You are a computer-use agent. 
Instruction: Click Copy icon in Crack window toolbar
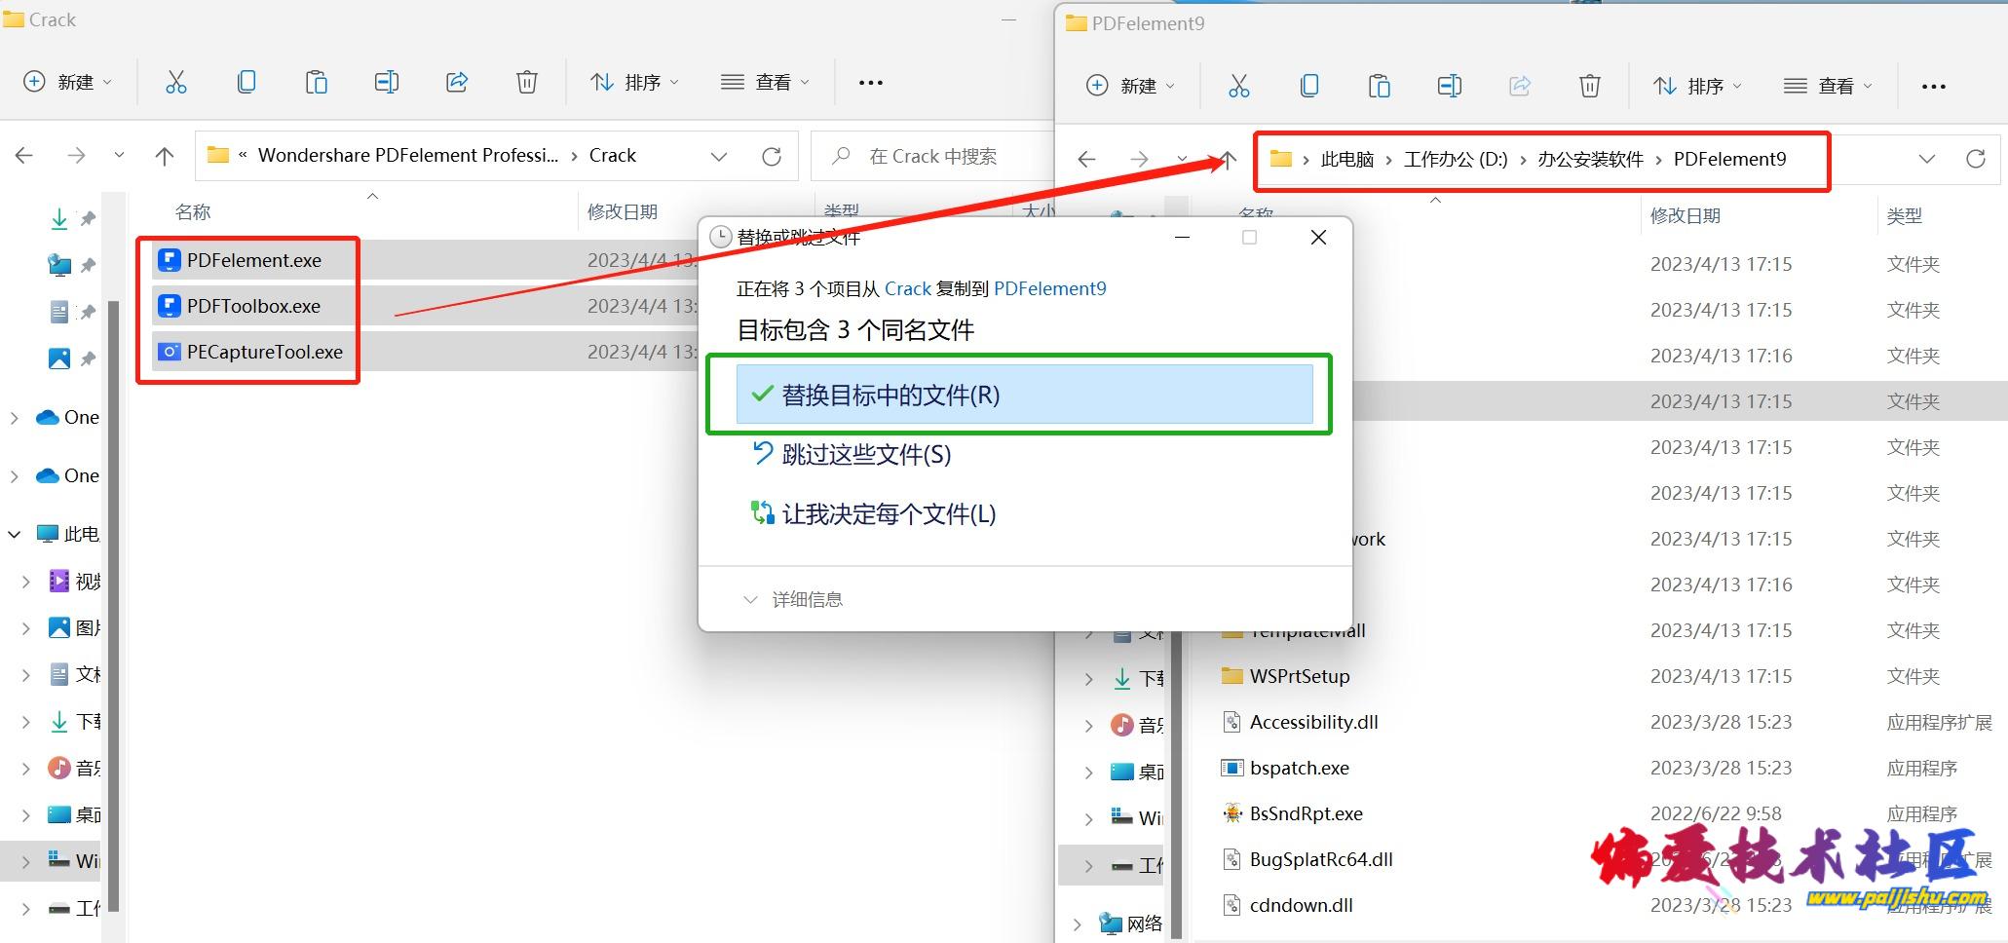[x=246, y=82]
